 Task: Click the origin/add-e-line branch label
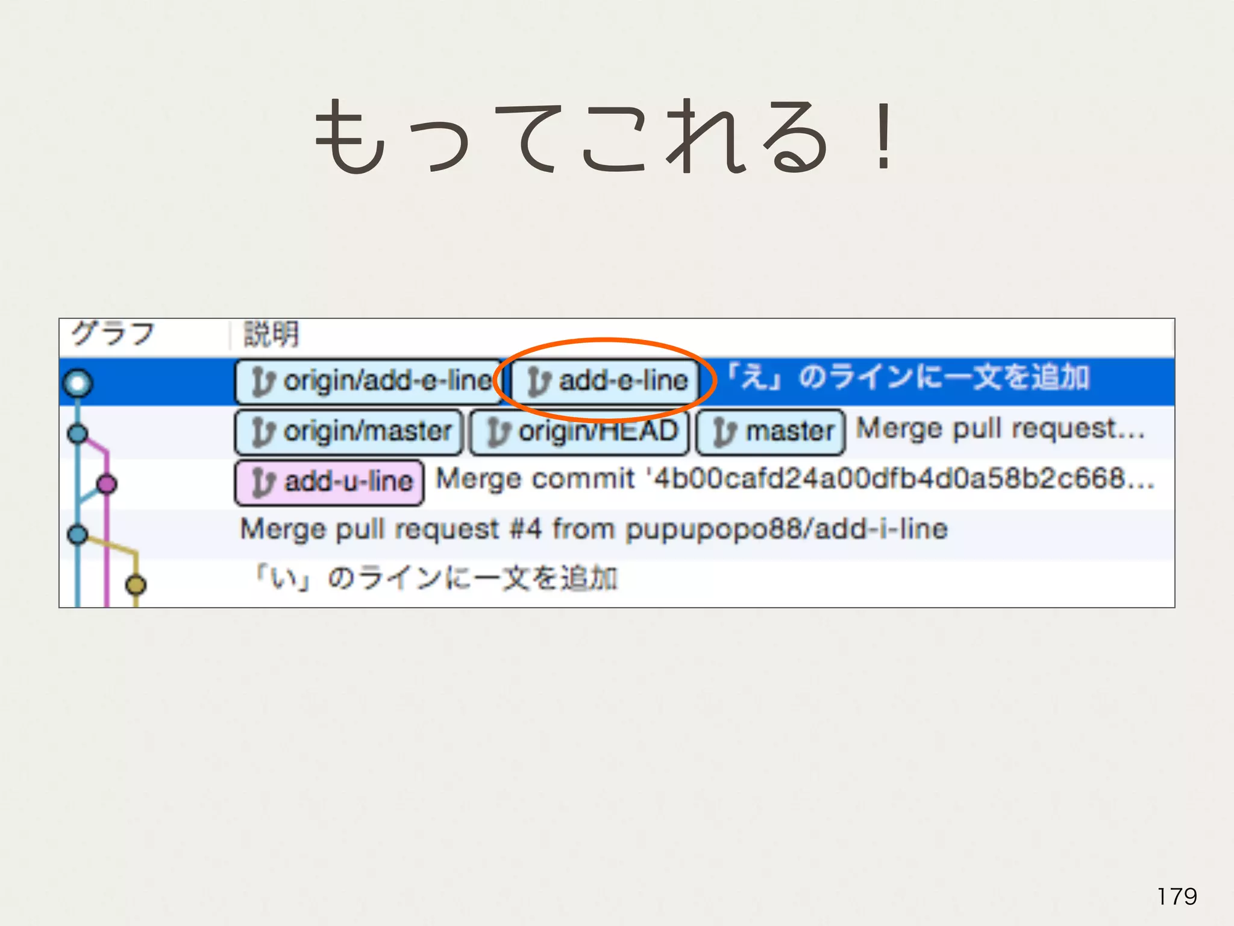point(368,382)
